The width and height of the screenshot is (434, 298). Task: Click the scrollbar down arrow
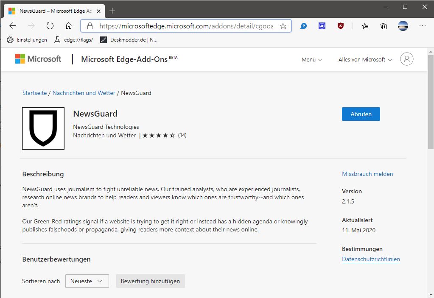tap(431, 295)
